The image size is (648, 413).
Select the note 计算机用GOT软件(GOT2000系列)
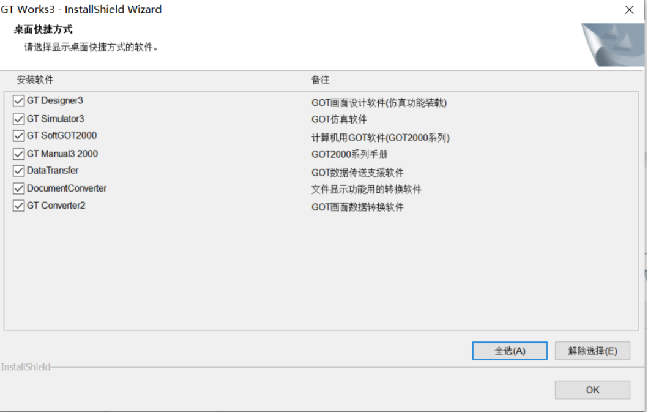(x=380, y=138)
